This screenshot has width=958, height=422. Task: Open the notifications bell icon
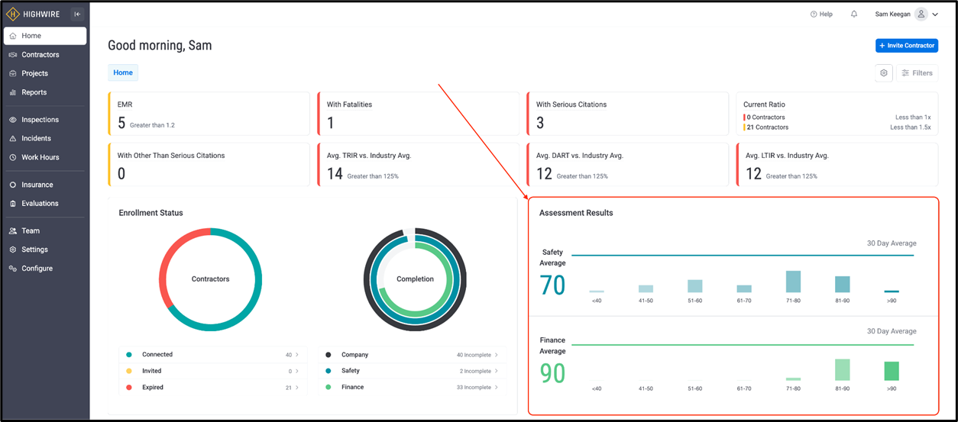854,14
